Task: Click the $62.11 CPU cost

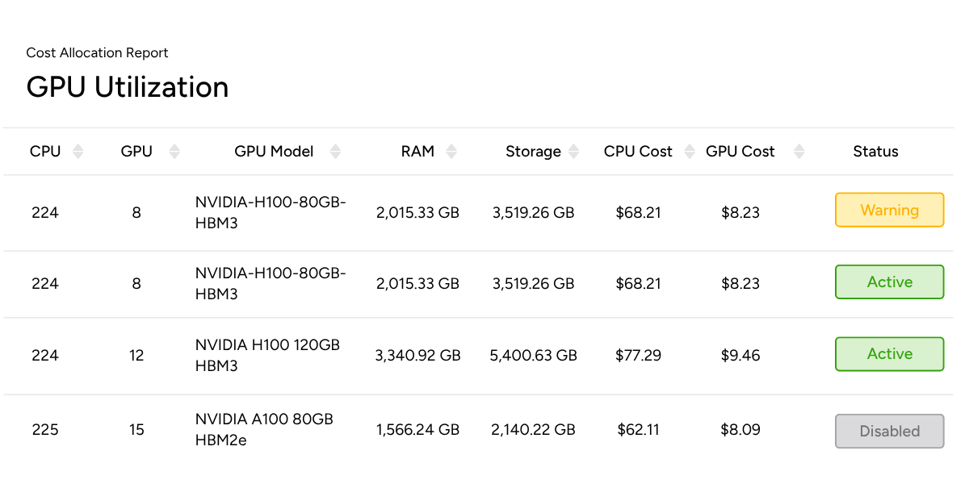Action: coord(638,430)
